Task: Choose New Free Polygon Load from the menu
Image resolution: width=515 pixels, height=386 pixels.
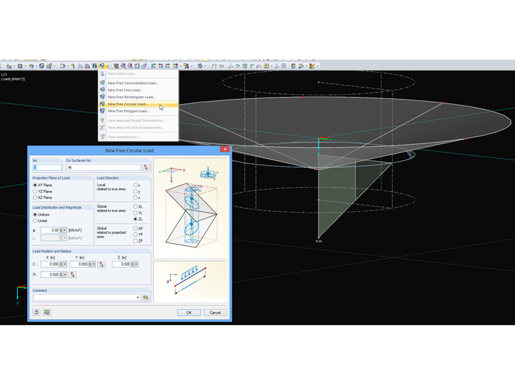Action: pos(138,111)
